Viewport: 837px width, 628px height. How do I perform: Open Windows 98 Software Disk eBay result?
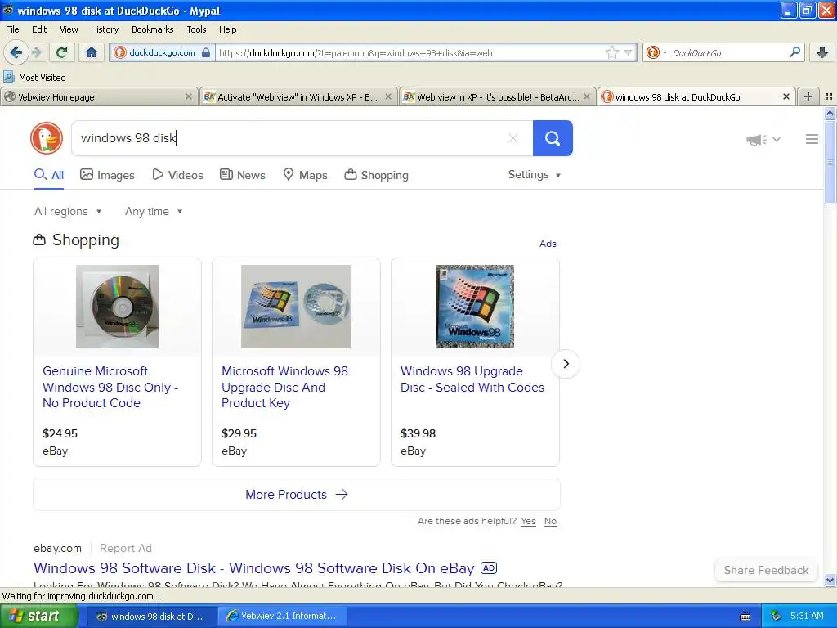[254, 568]
